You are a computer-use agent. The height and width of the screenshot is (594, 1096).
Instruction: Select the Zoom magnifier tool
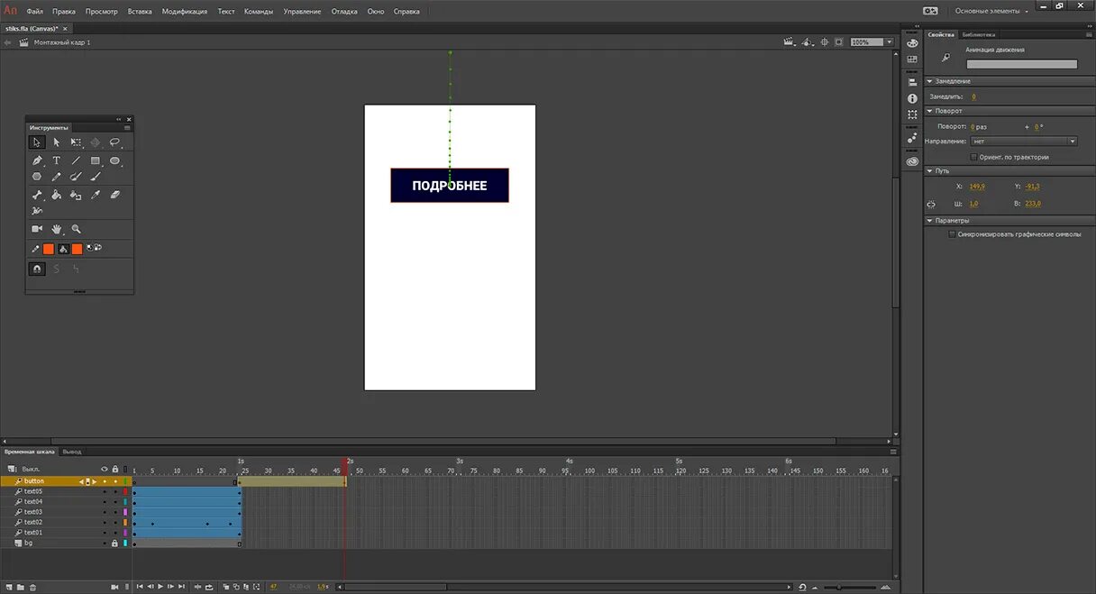tap(76, 229)
